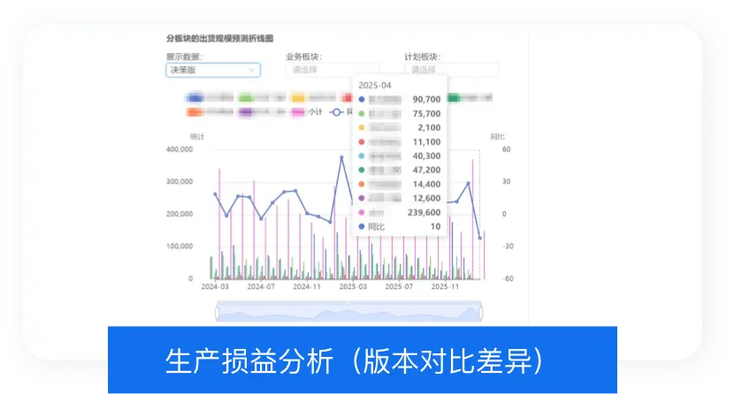This screenshot has width=734, height=394.
Task: Toggle the 同比 line legend icon
Action: click(x=336, y=112)
